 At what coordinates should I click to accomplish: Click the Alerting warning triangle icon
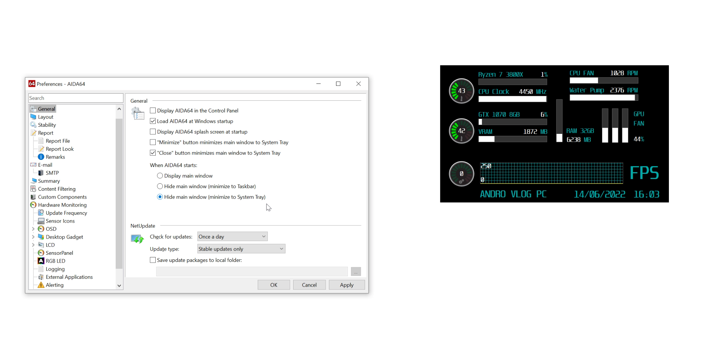tap(41, 285)
